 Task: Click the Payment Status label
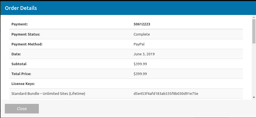[x=26, y=34]
